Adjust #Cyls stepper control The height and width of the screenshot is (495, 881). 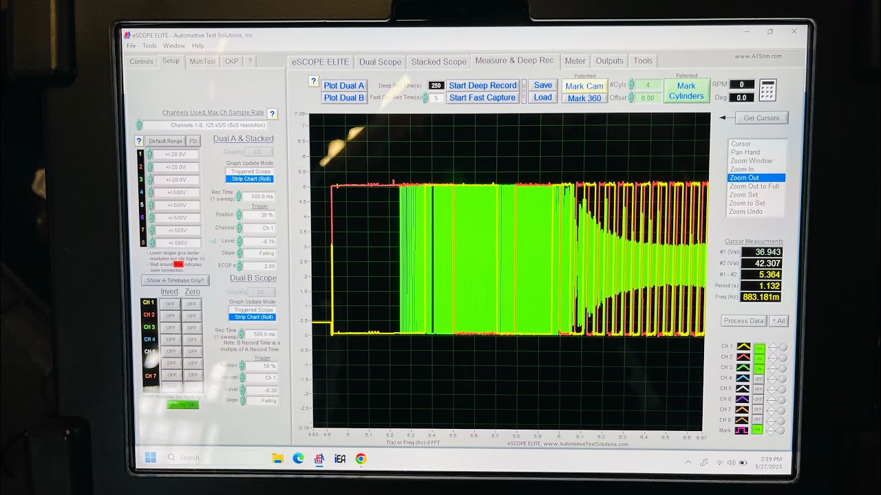[x=630, y=85]
